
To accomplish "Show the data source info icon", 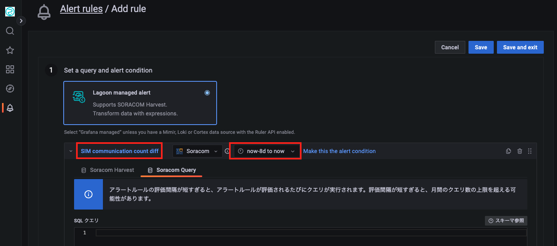I will pyautogui.click(x=227, y=151).
